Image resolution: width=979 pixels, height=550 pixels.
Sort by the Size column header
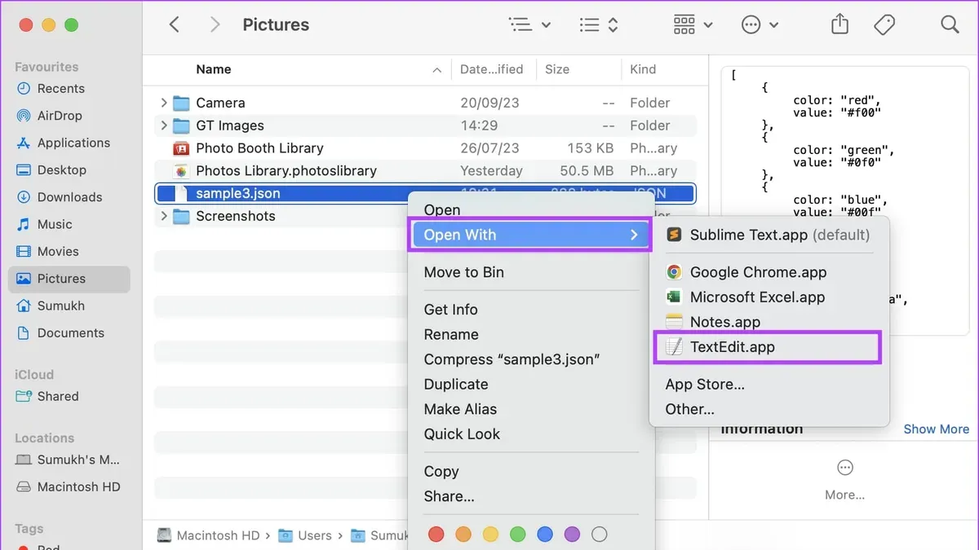tap(557, 69)
